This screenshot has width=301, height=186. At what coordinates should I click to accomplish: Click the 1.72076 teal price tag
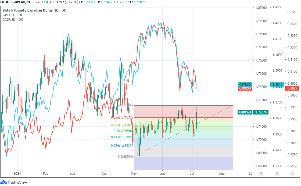[261, 112]
